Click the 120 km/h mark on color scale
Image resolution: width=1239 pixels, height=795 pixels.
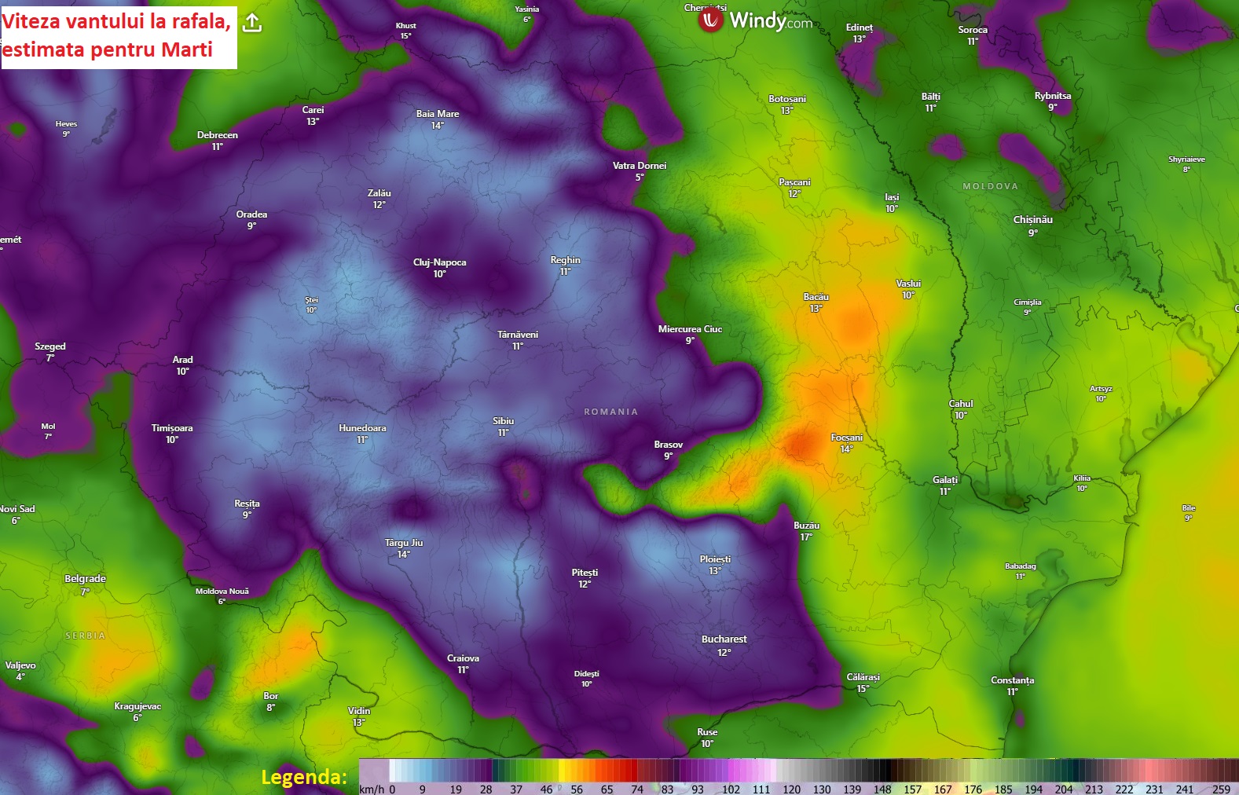pos(791,789)
